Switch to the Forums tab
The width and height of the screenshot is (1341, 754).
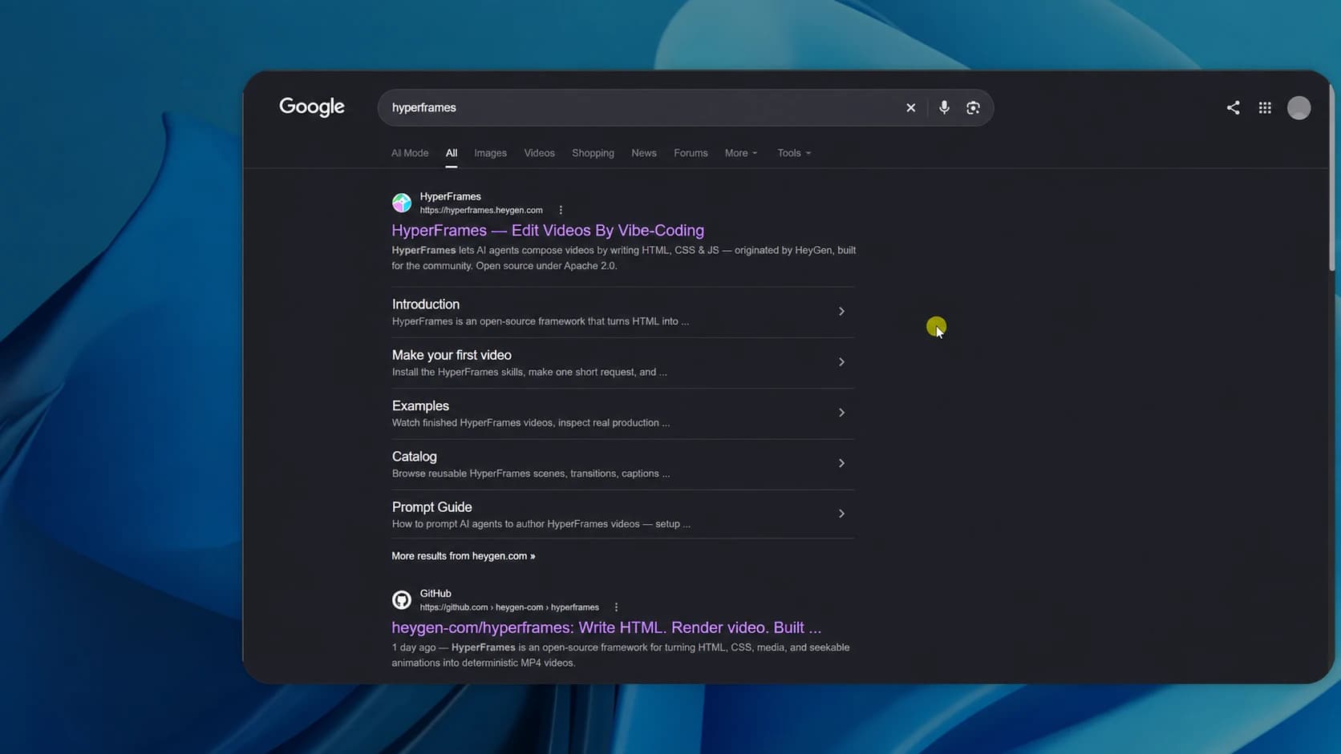[691, 153]
